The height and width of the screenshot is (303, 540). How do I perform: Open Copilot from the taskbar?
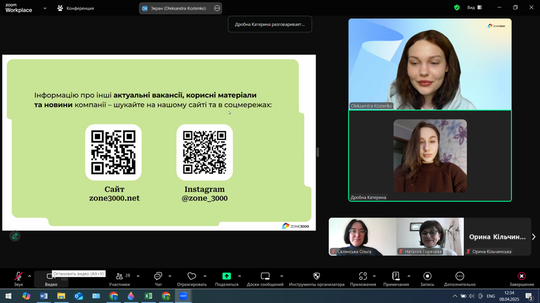click(26, 296)
